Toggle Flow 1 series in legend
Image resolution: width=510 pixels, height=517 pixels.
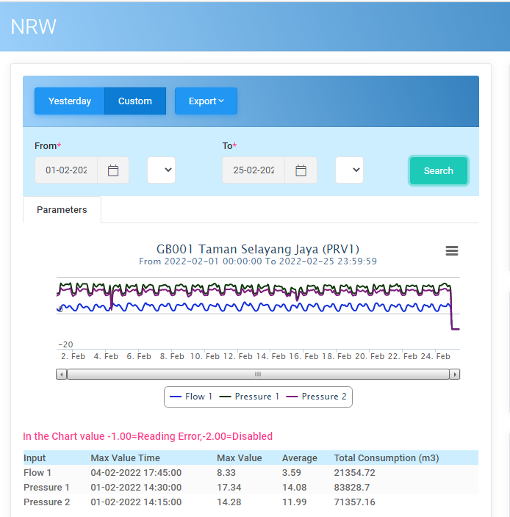191,397
